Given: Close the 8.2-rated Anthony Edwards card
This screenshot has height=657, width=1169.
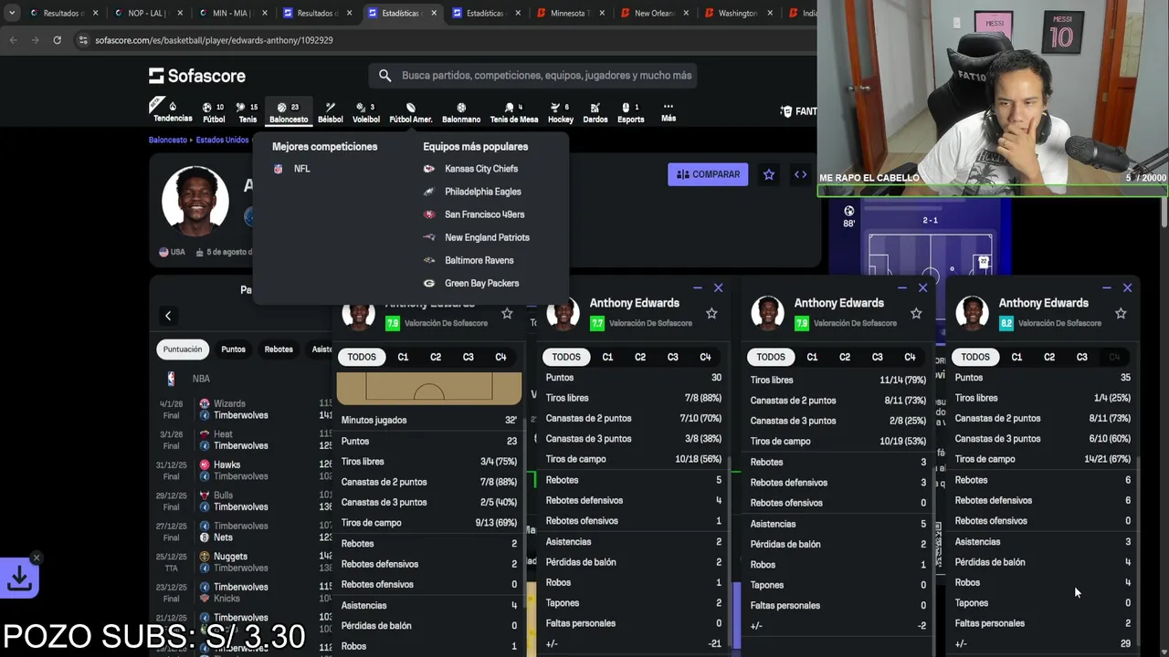Looking at the screenshot, I should [1127, 287].
